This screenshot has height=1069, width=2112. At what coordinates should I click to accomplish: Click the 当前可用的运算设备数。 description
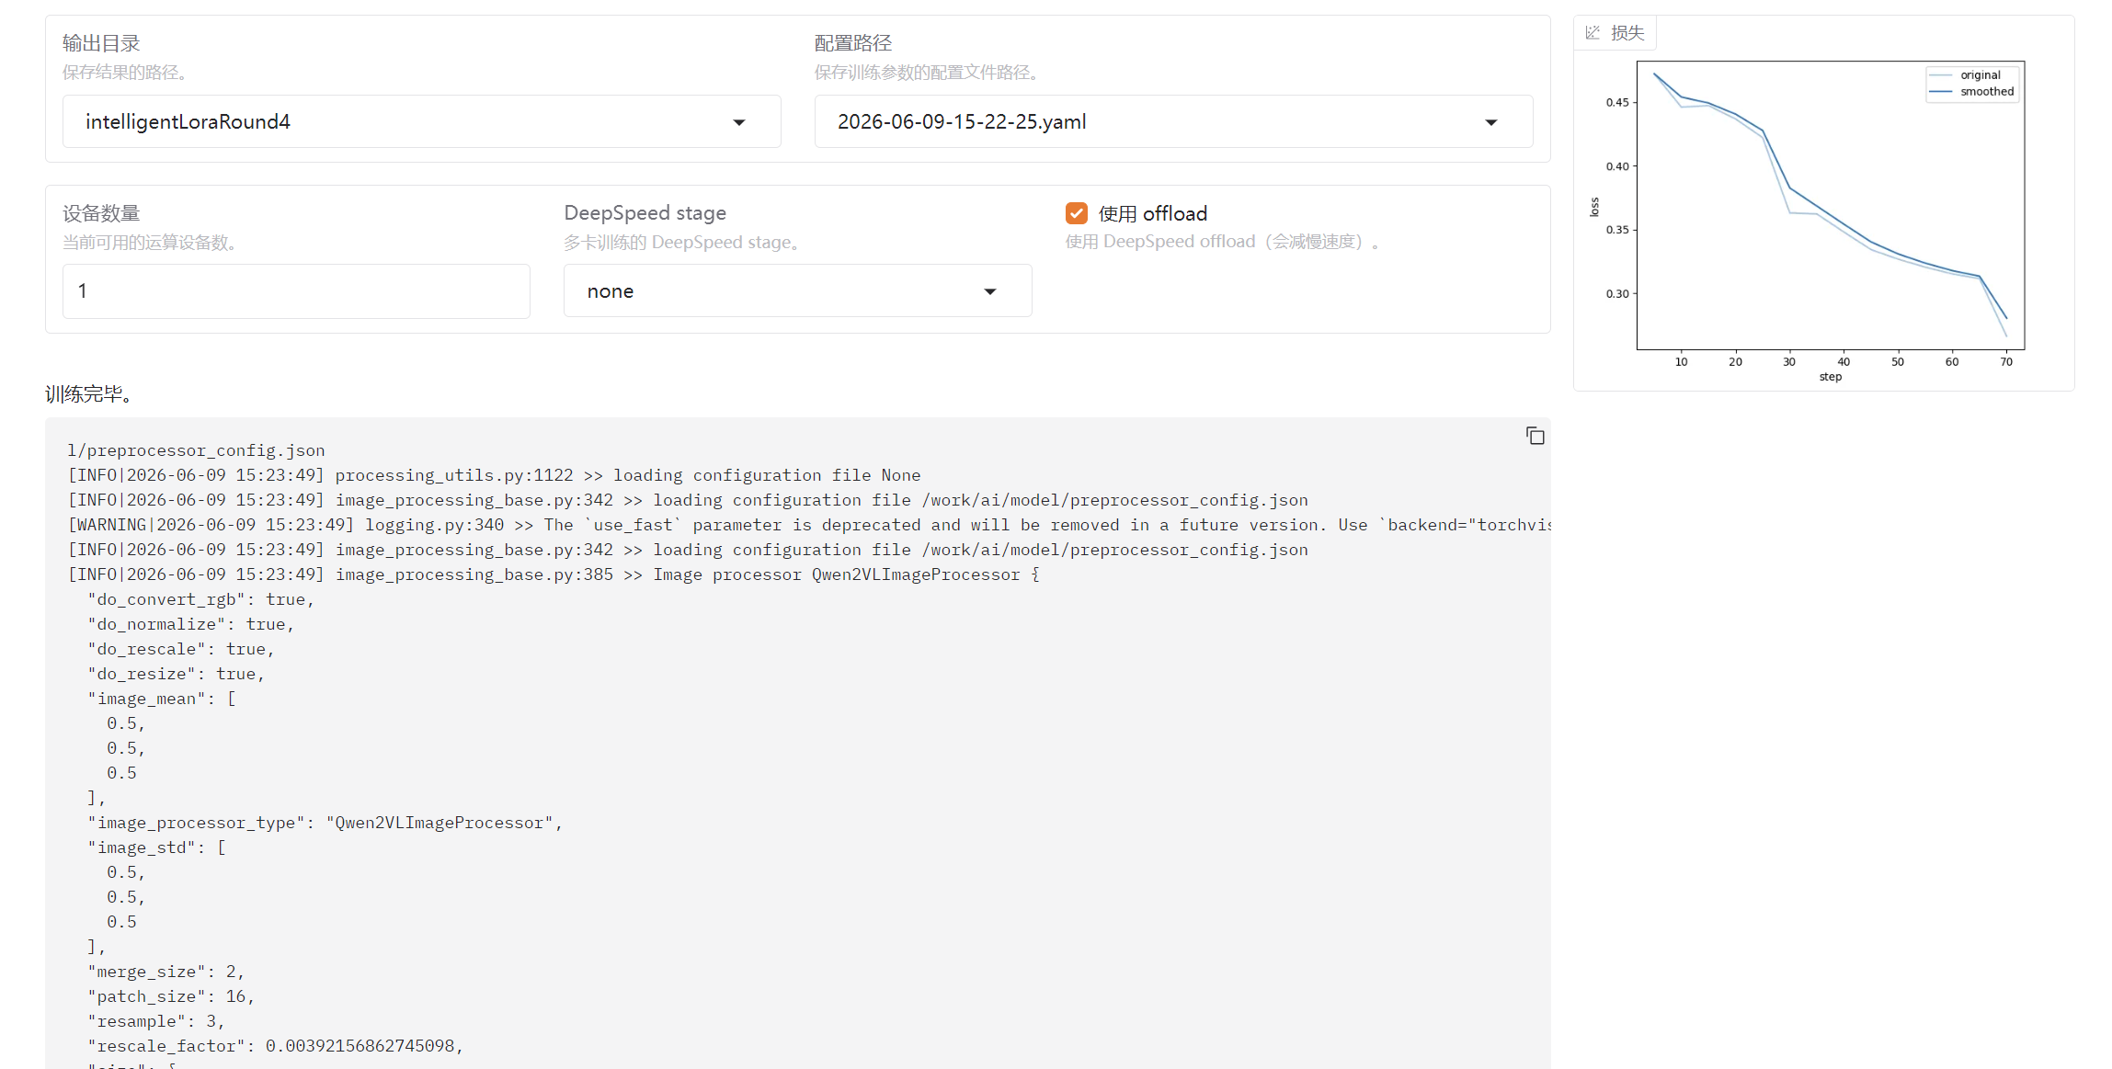[154, 243]
